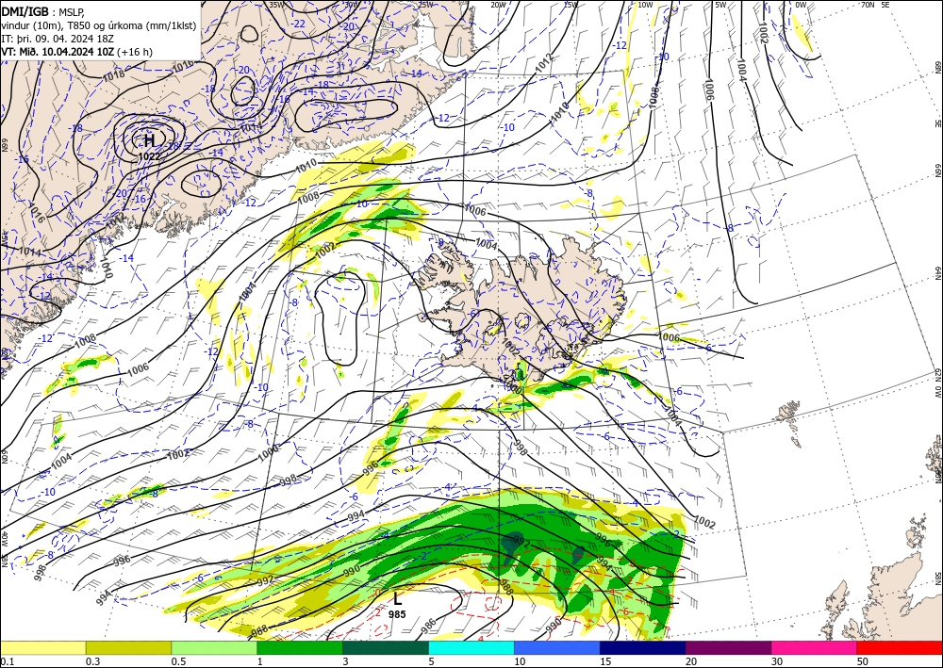Screen dimensions: 943x668
Task: Click the pink 30–50 legend segment
Action: 815,647
